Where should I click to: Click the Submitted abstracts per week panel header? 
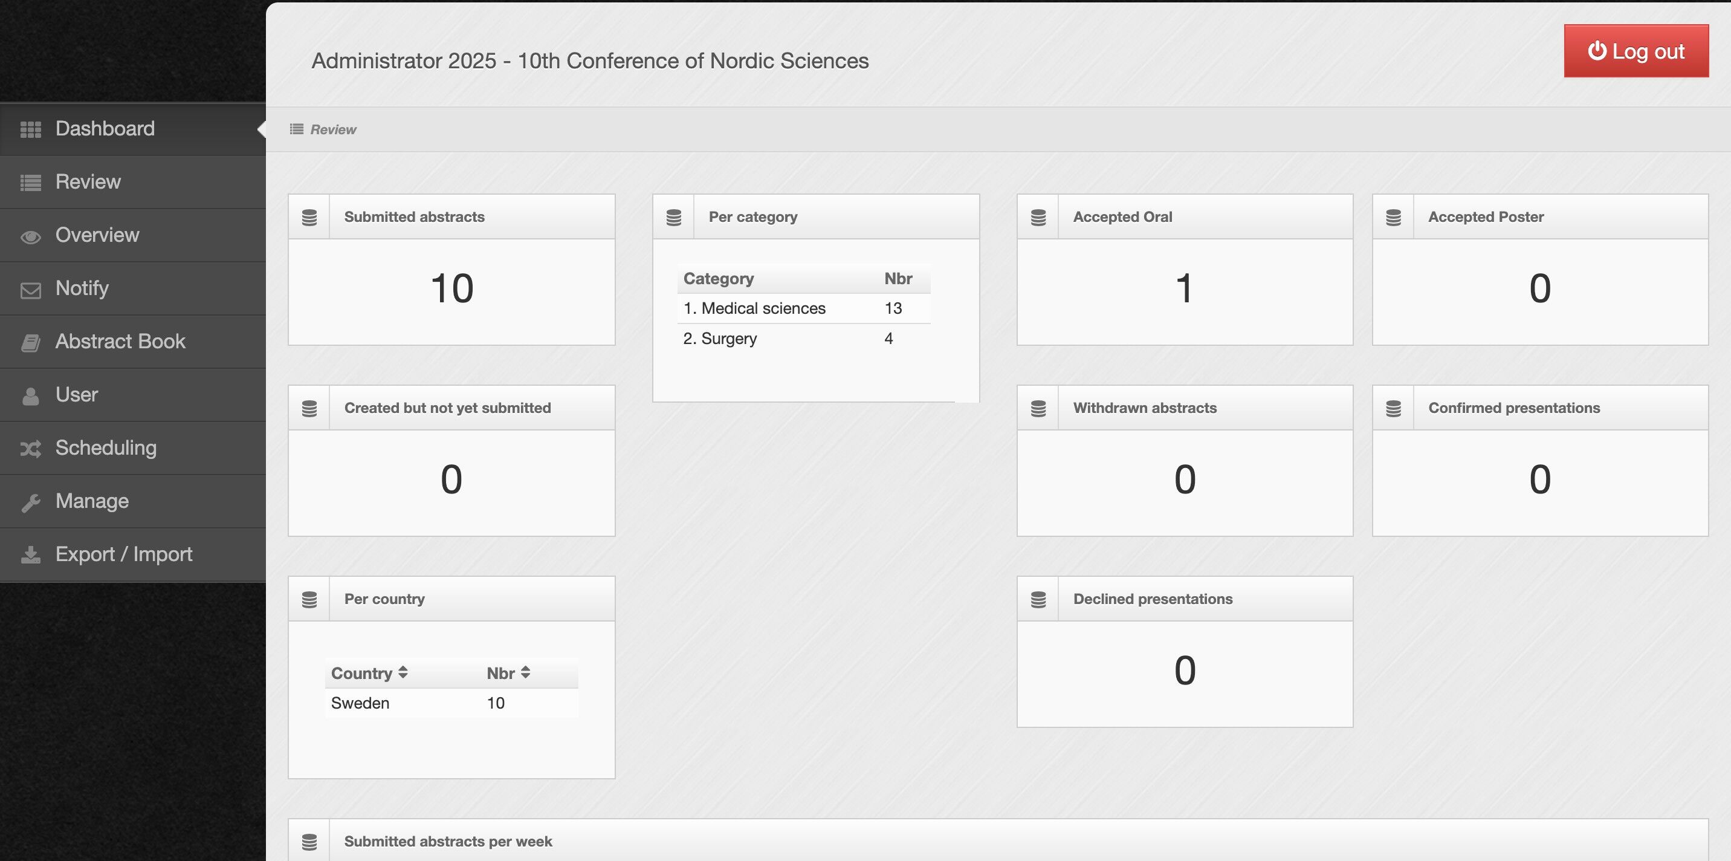447,841
